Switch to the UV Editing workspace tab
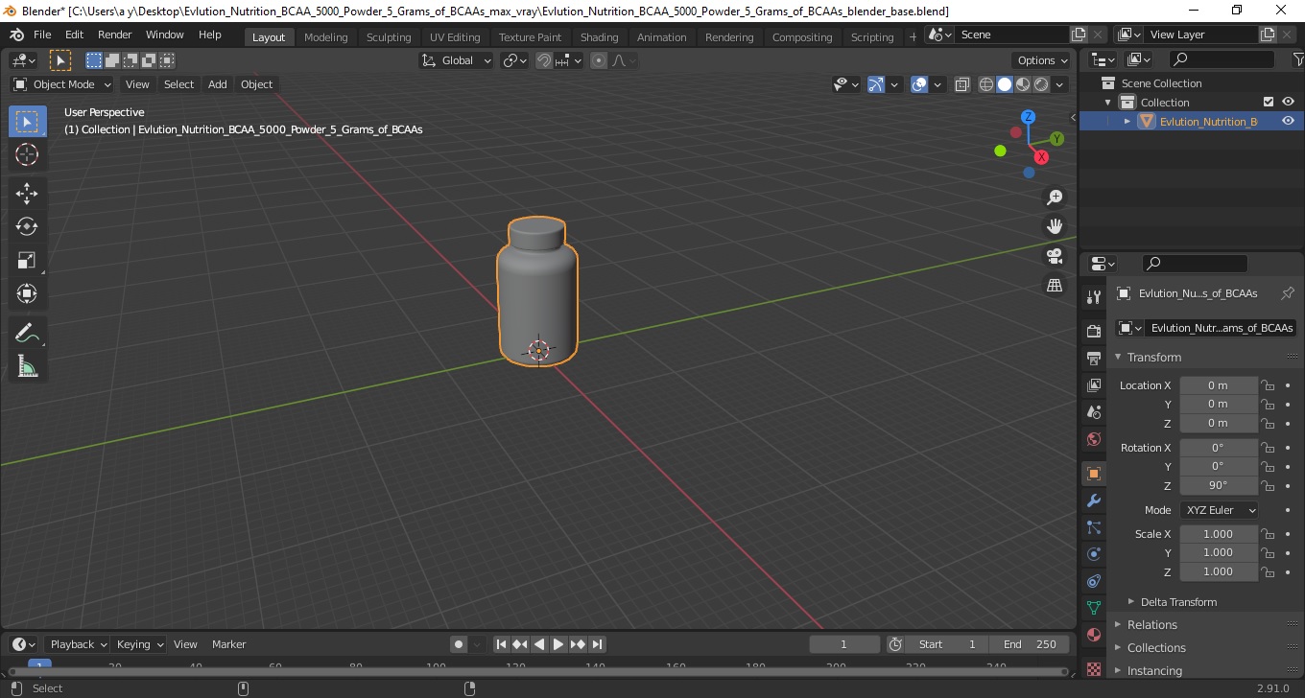 [455, 36]
